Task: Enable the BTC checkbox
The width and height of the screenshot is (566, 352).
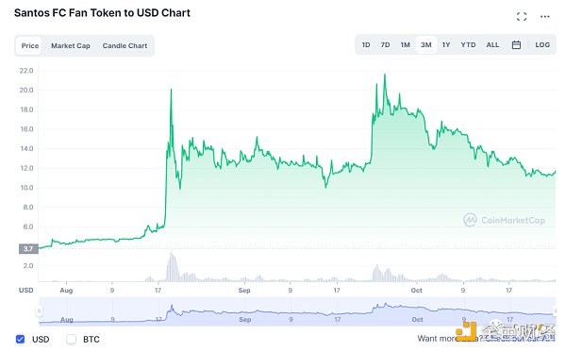Action: tap(72, 339)
